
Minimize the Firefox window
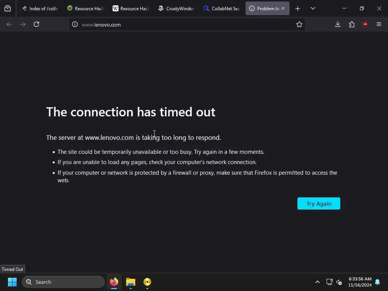(344, 8)
